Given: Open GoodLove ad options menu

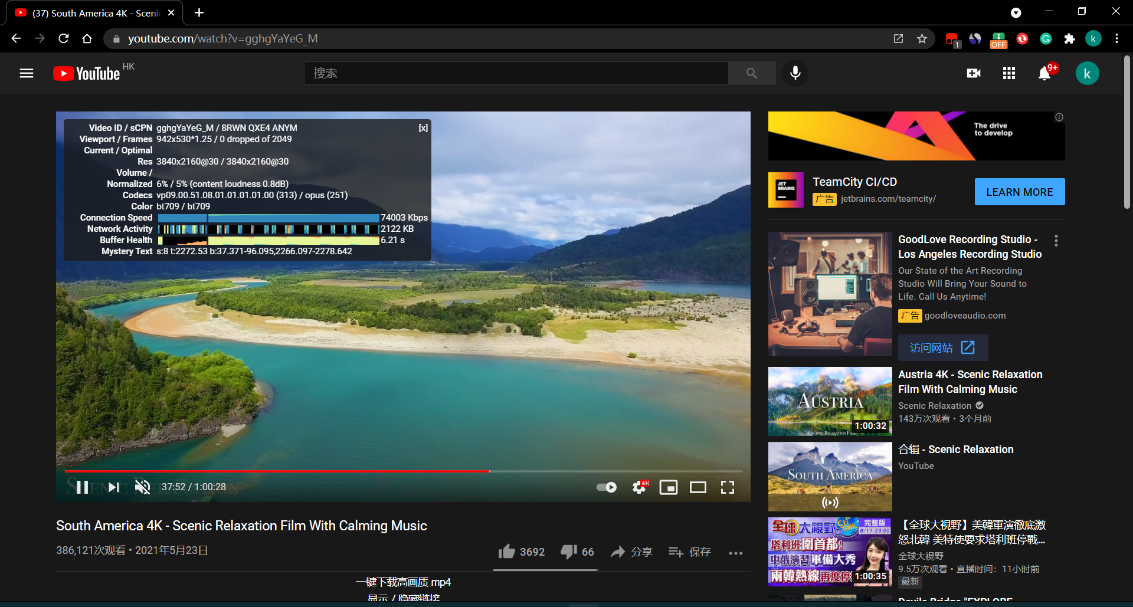Looking at the screenshot, I should pos(1056,241).
